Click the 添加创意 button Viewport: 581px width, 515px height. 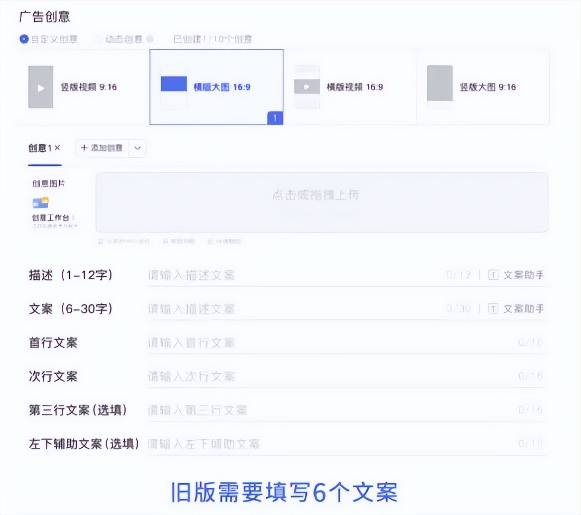102,148
